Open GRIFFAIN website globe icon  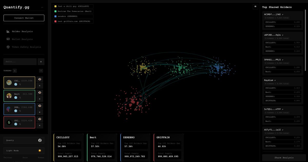tap(16, 124)
